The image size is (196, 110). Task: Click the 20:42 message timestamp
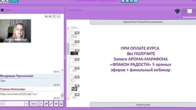tap(56, 98)
